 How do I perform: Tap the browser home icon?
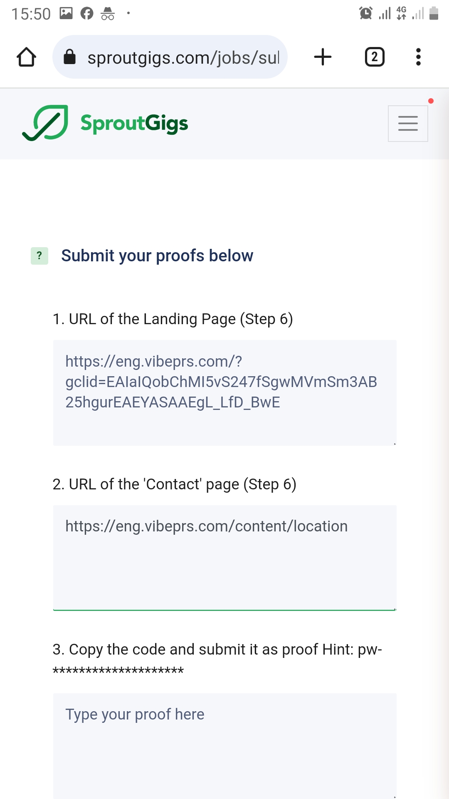[26, 57]
